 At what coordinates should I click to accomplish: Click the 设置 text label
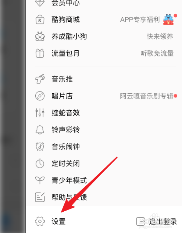click(x=58, y=221)
